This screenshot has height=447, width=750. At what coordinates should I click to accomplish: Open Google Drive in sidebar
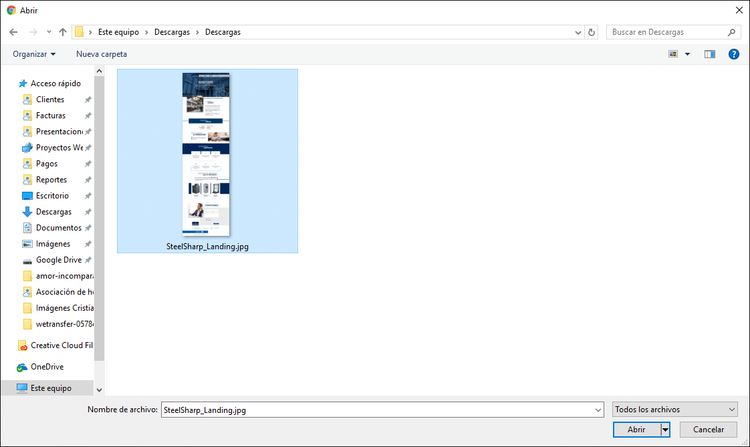click(x=58, y=260)
